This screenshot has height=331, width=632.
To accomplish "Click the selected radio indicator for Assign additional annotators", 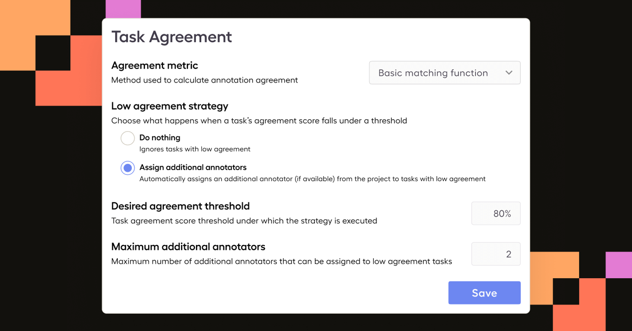I will coord(128,168).
